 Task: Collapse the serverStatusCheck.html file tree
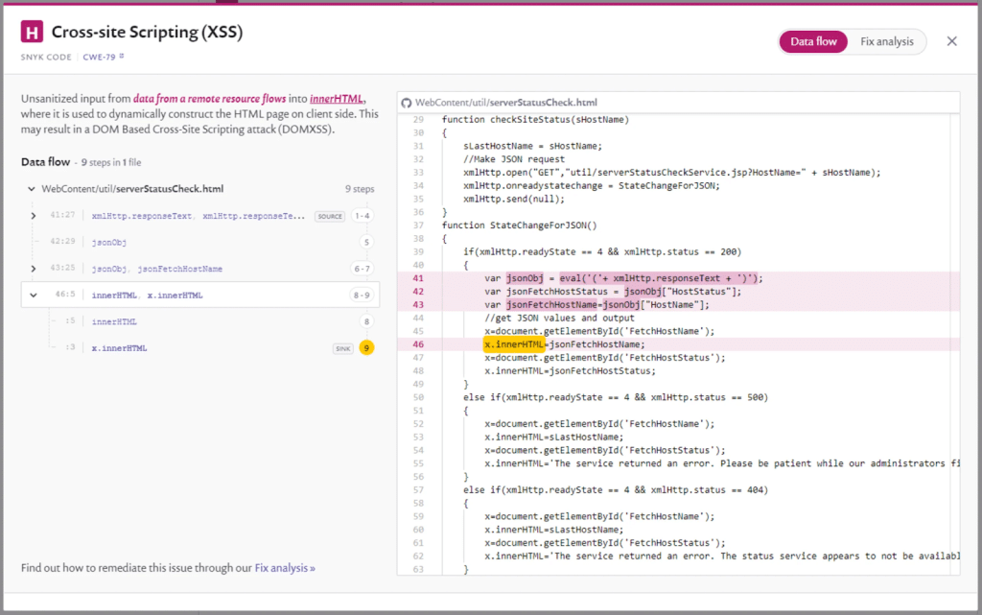pos(32,189)
